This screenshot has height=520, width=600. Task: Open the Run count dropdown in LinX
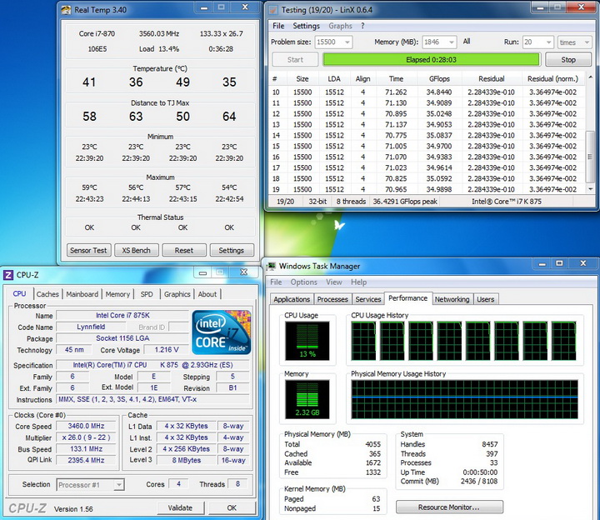coord(548,42)
